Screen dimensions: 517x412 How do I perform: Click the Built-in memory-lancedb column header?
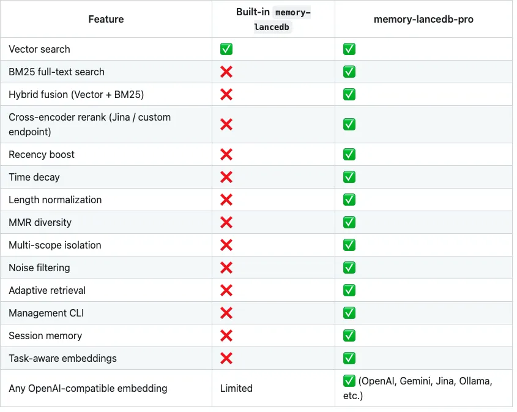click(273, 20)
